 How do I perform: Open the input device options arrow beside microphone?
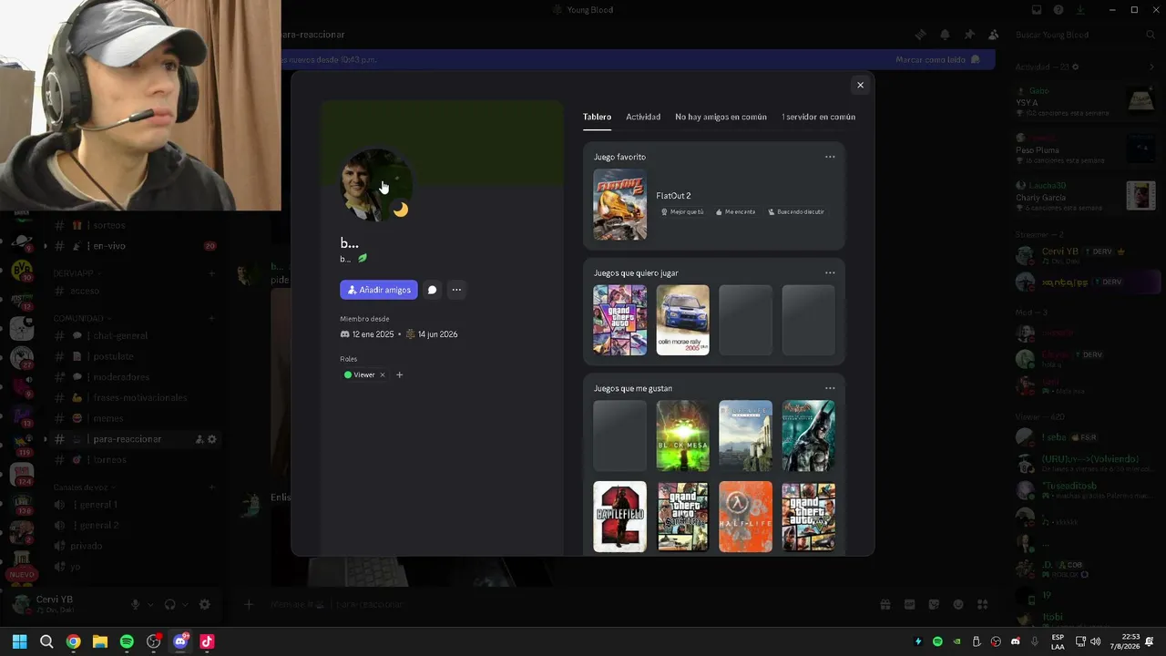(x=149, y=604)
